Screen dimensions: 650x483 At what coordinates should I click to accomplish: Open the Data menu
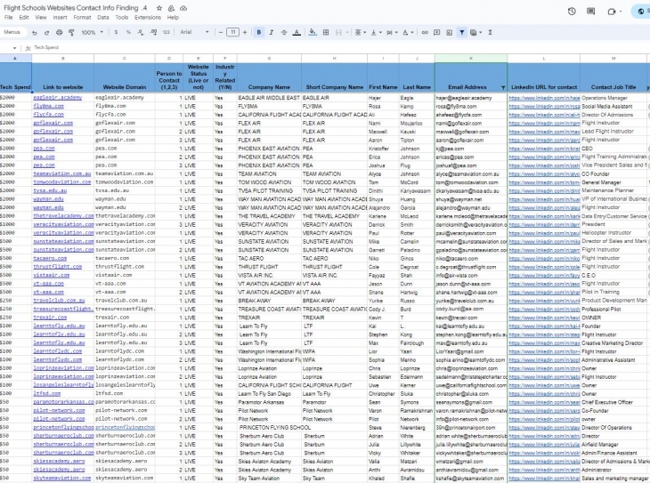tap(102, 18)
